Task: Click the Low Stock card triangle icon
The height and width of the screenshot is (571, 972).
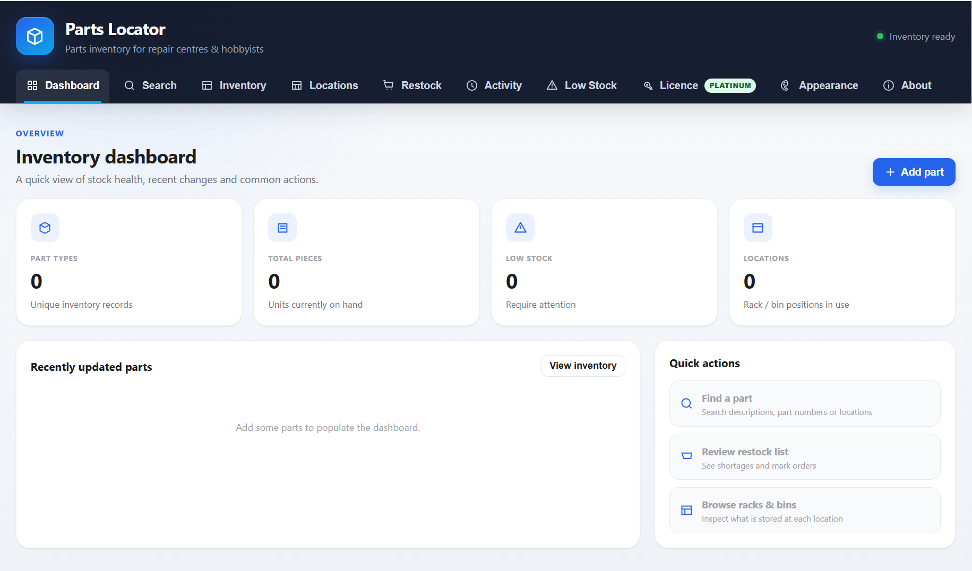Action: coord(520,228)
